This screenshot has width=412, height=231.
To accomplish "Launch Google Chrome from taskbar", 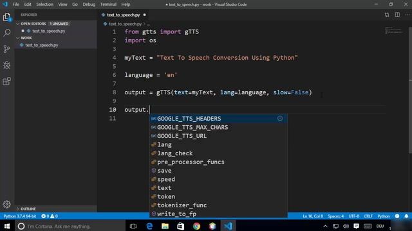I will point(196,226).
